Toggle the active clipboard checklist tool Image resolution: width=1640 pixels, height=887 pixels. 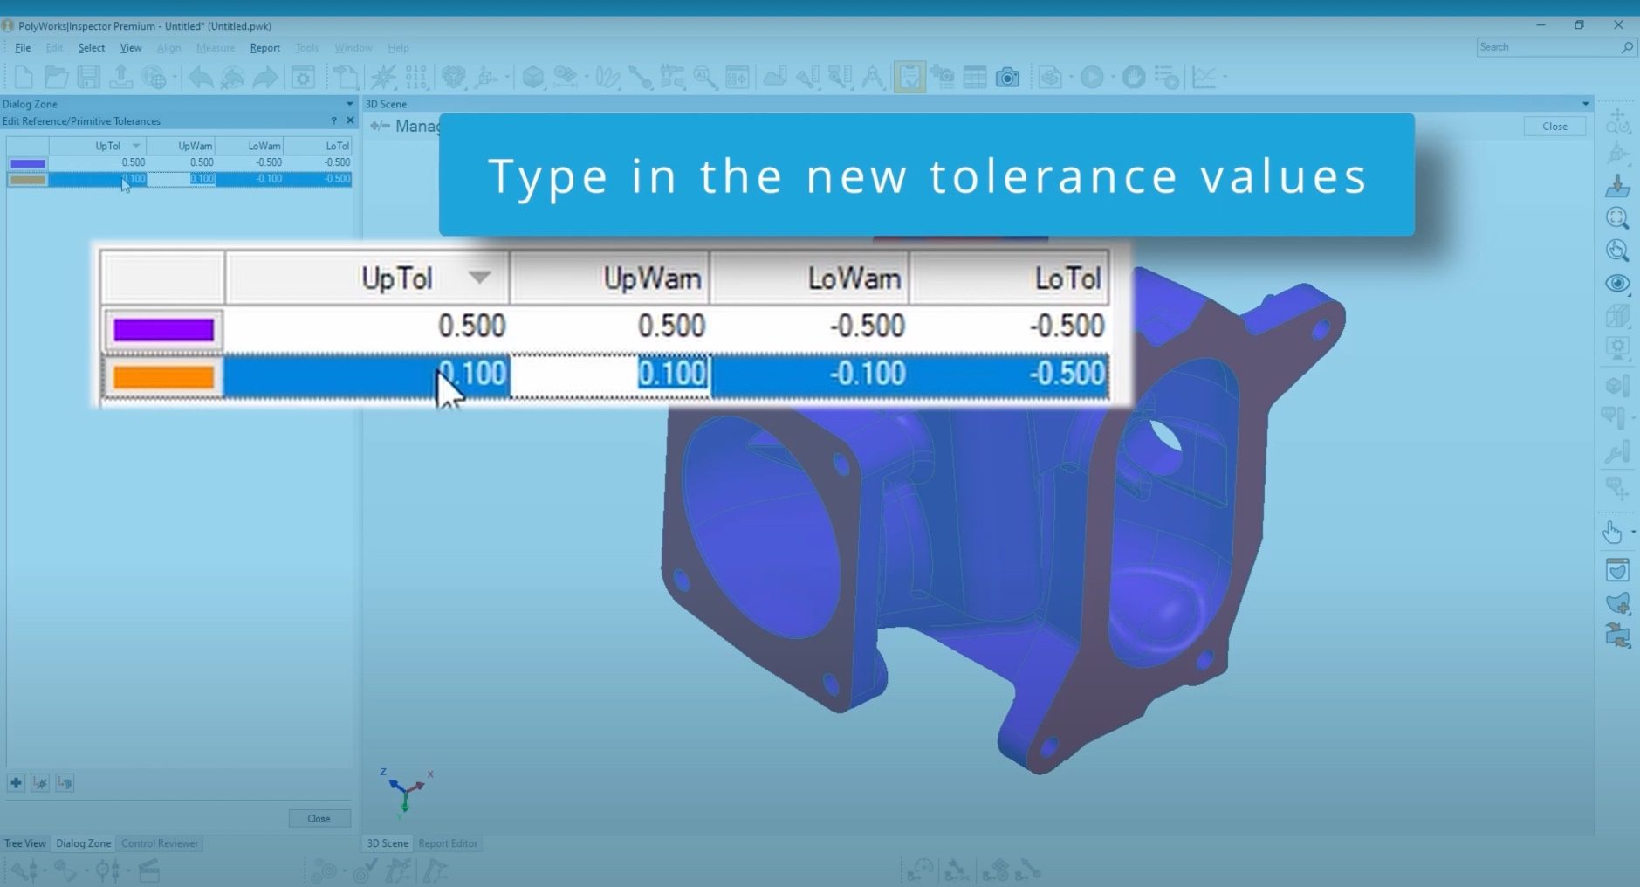coord(909,77)
